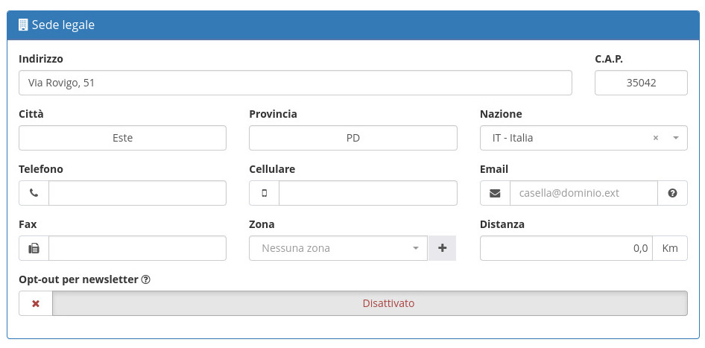Focus the Indirizzo address field
The height and width of the screenshot is (348, 705).
295,83
